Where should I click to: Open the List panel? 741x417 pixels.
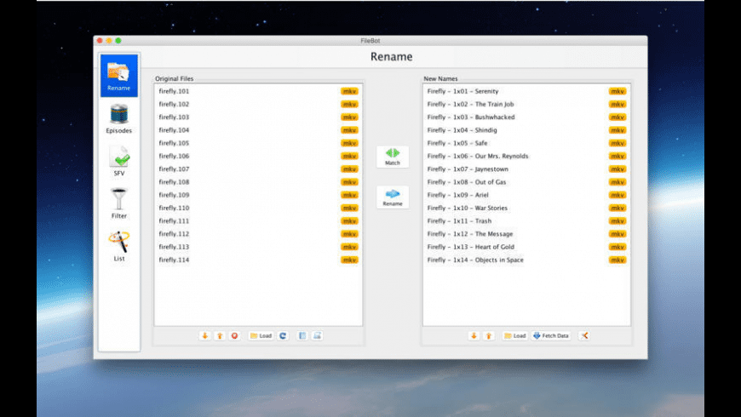click(x=119, y=246)
